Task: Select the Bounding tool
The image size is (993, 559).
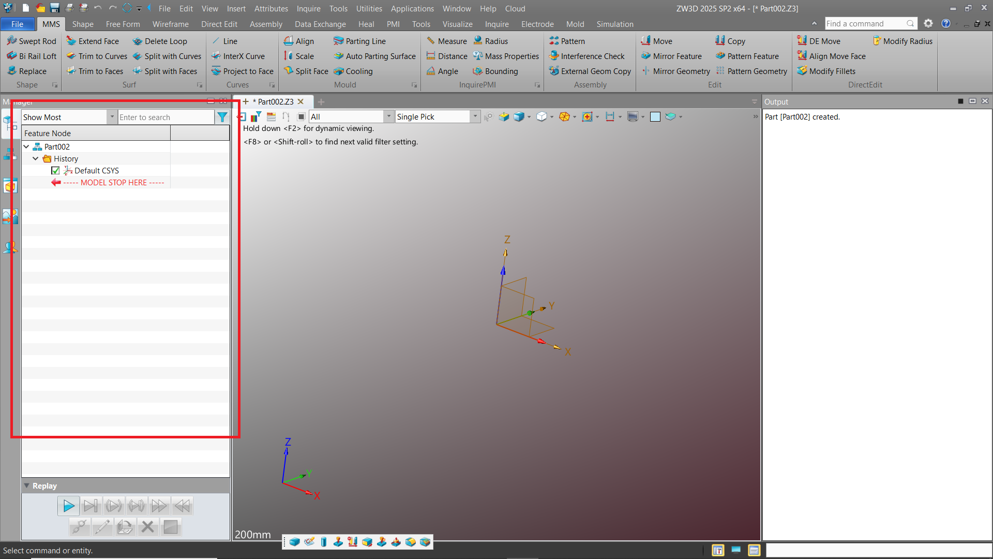Action: point(495,71)
